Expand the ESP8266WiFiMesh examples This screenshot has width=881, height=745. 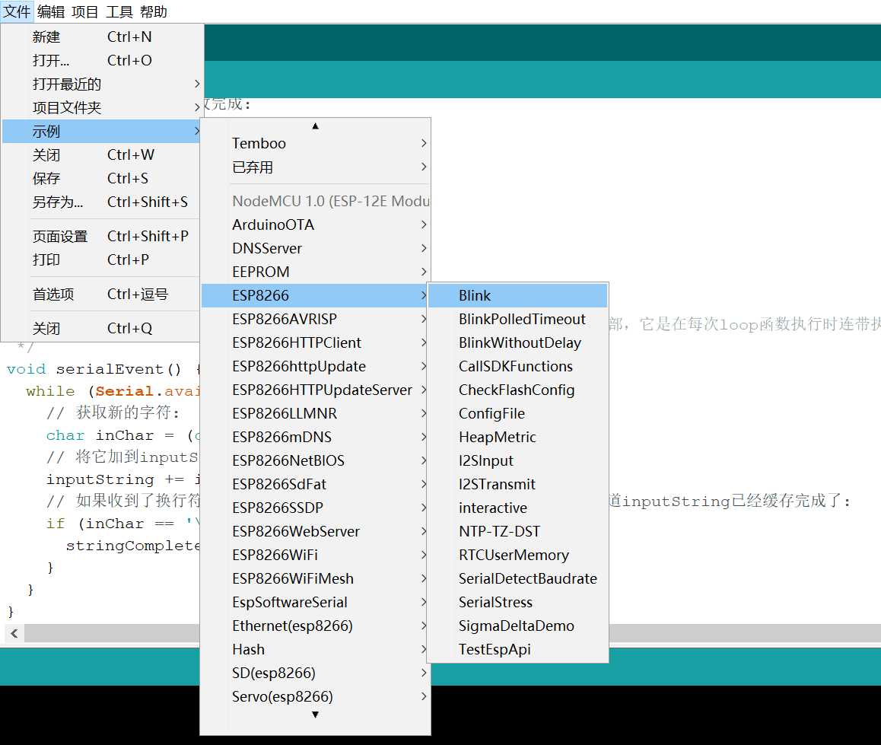click(315, 578)
